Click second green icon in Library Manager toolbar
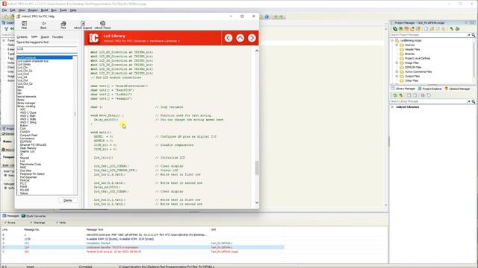 tap(401, 95)
